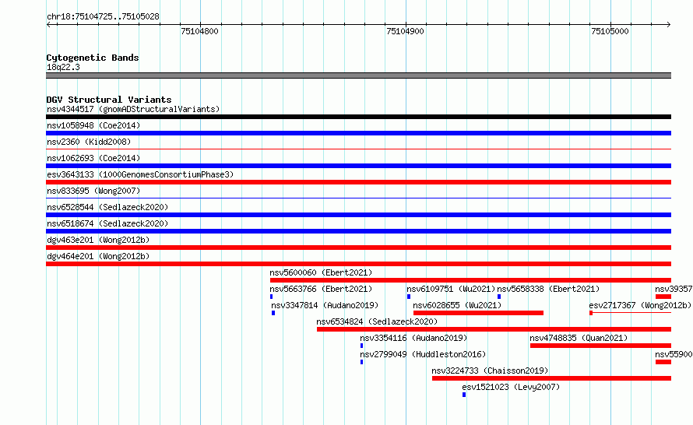Image resolution: width=693 pixels, height=425 pixels.
Task: Click the chr18:75104725..75105028 region label
Action: [x=103, y=16]
